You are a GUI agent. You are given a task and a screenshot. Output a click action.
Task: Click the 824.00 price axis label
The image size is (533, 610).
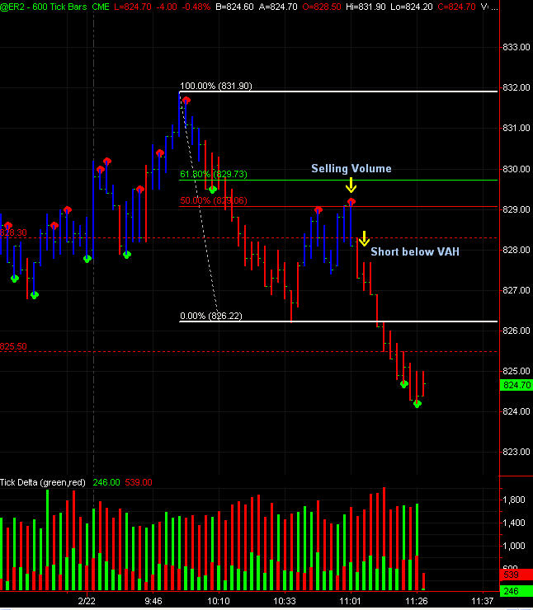[516, 411]
